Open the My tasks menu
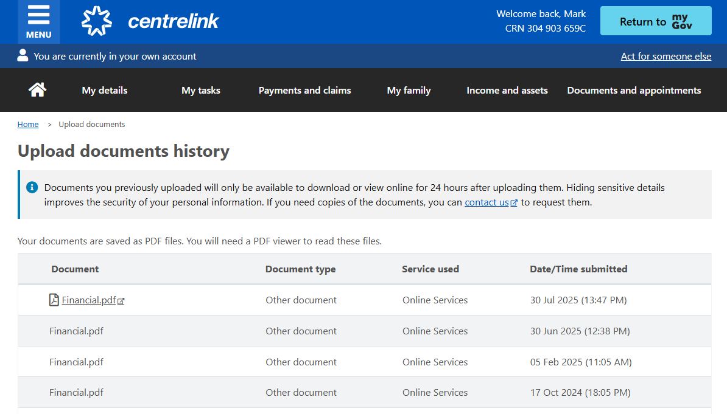The width and height of the screenshot is (727, 414). coord(201,90)
